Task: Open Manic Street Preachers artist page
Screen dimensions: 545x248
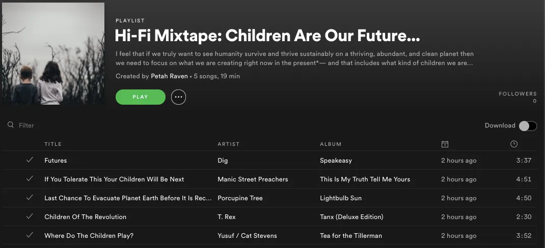Action: 253,179
